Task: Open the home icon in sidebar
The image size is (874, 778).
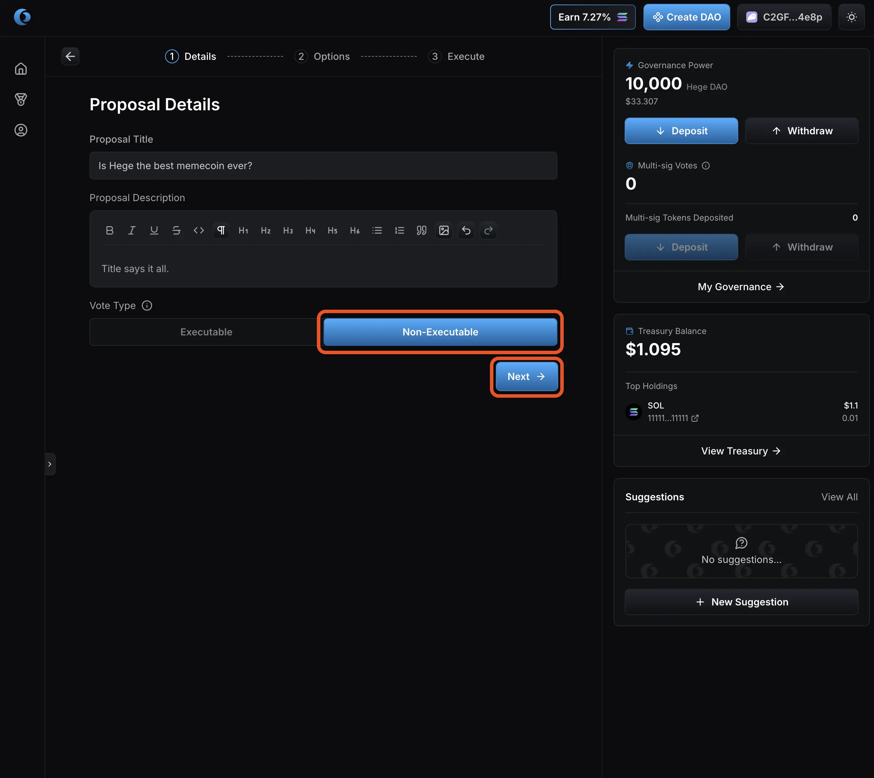Action: pos(21,69)
